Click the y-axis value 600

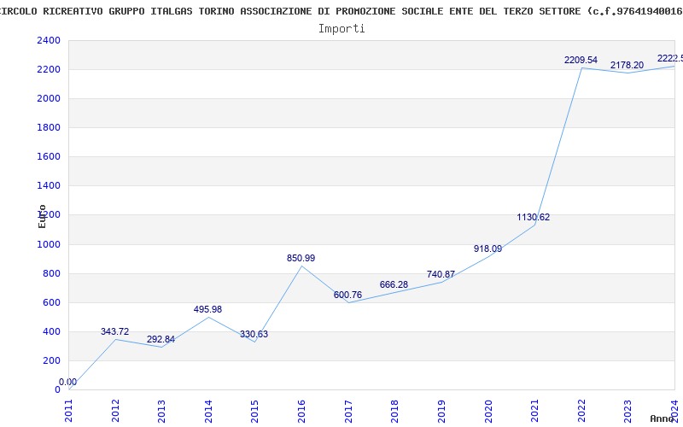[51, 303]
